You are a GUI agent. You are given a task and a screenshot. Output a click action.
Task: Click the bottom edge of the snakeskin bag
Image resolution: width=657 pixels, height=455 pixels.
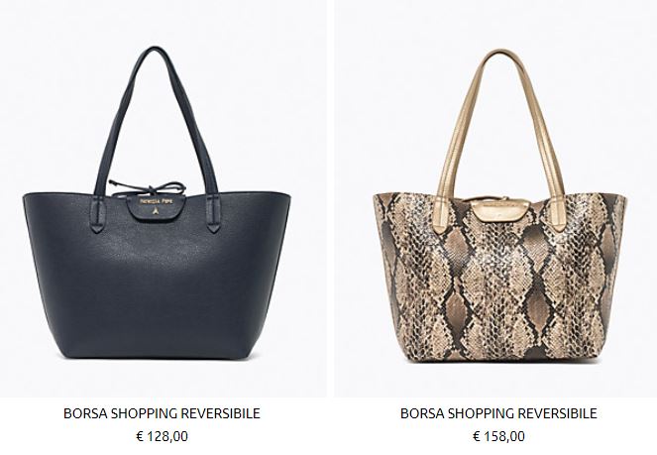click(x=498, y=360)
